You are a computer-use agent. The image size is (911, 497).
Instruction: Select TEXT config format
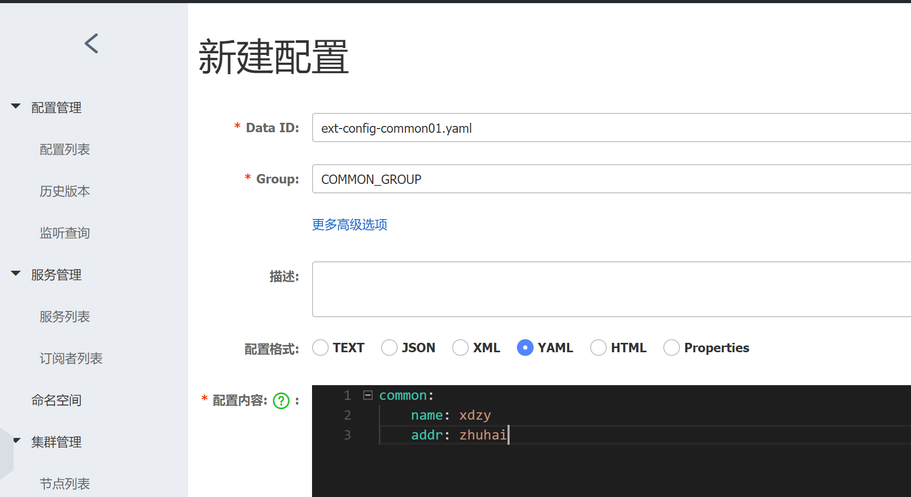click(320, 348)
